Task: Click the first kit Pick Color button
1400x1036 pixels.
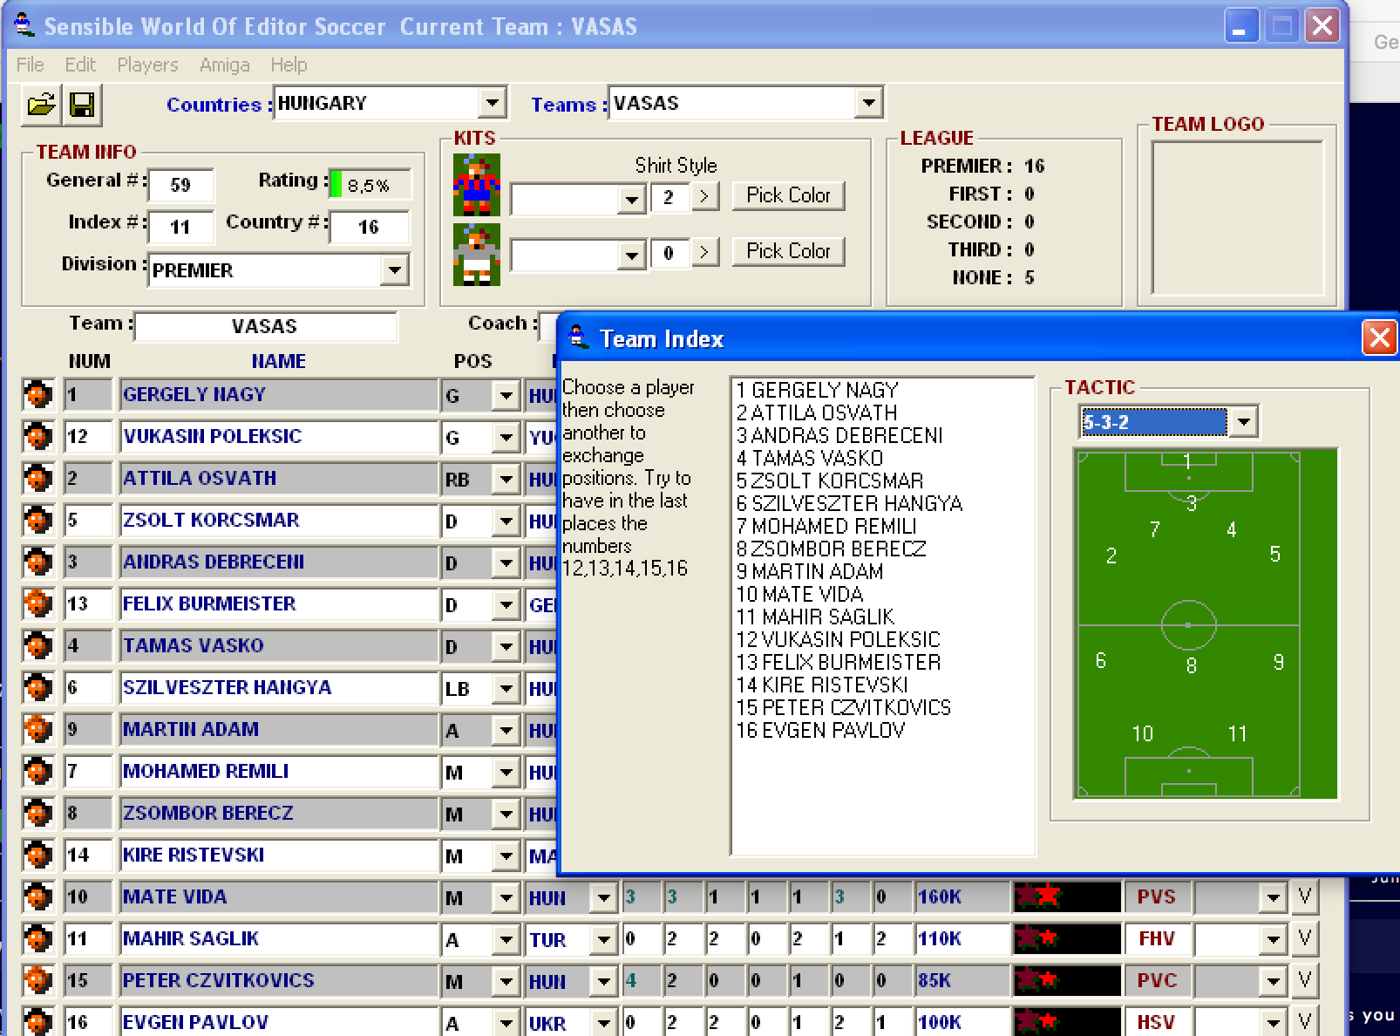Action: (788, 195)
